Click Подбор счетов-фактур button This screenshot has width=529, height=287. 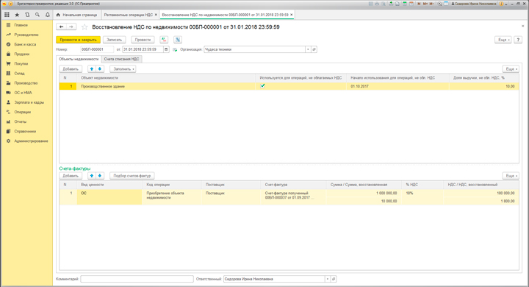pyautogui.click(x=132, y=176)
